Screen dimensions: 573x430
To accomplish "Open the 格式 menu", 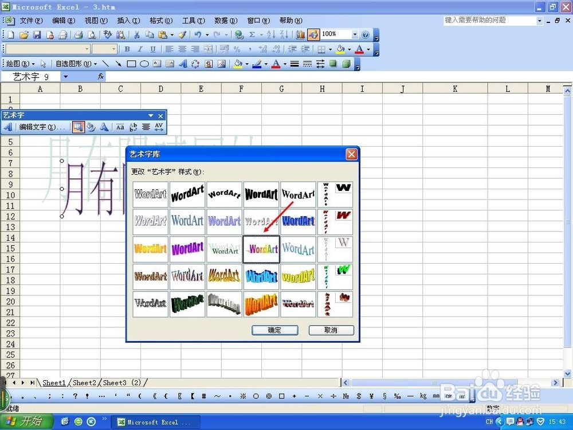I will (161, 21).
